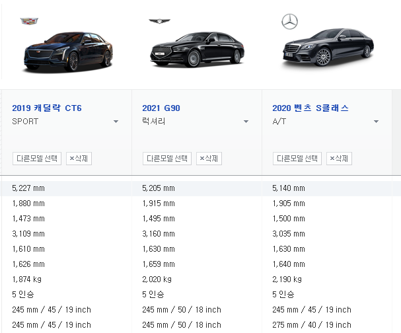
Task: Expand the CT6 SPORT trim dropdown
Action: (x=116, y=122)
